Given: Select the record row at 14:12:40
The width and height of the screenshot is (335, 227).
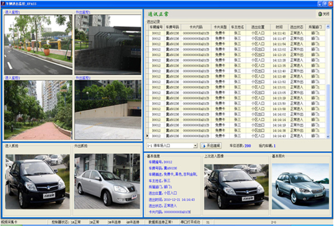Looking at the screenshot, I should pyautogui.click(x=237, y=71).
